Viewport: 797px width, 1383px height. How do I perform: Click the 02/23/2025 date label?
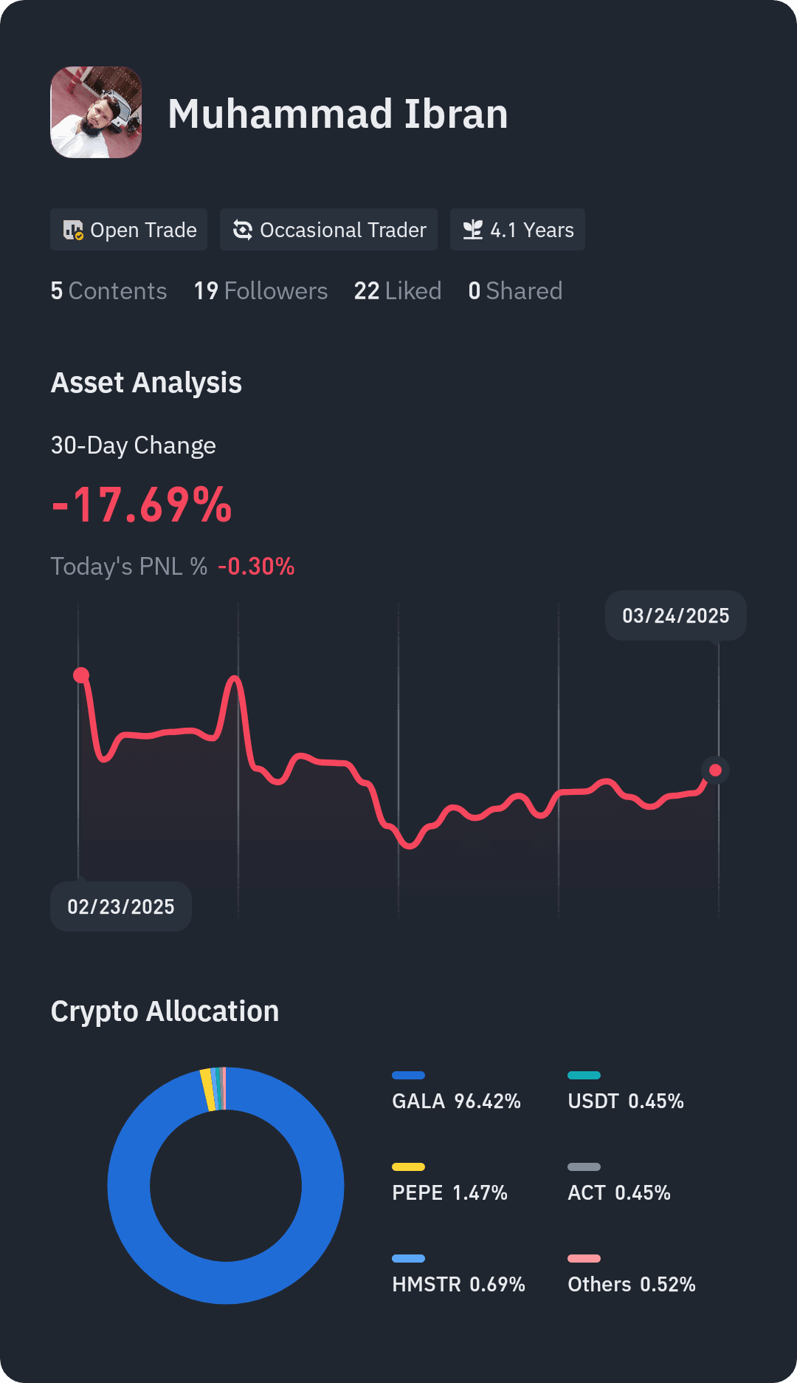click(x=121, y=906)
